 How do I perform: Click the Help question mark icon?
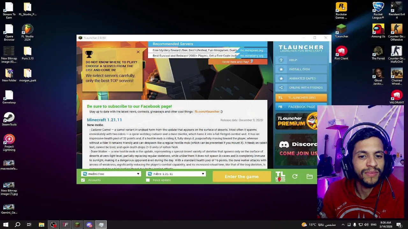(x=281, y=60)
